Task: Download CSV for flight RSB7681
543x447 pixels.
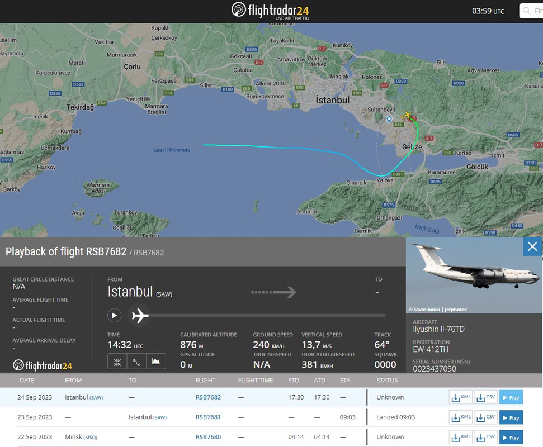Action: (x=485, y=417)
